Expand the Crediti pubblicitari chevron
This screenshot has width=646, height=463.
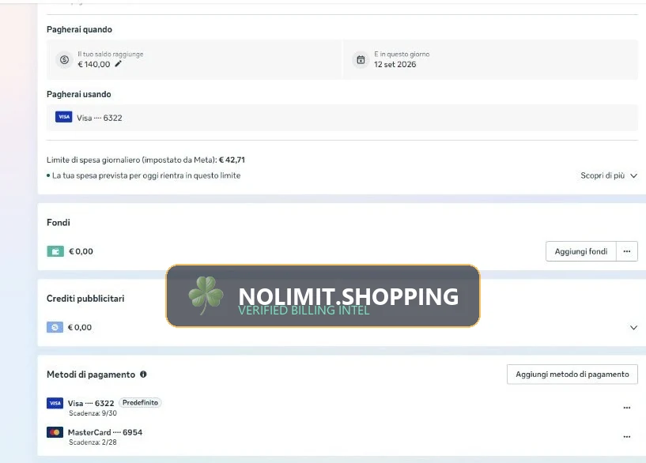point(633,328)
